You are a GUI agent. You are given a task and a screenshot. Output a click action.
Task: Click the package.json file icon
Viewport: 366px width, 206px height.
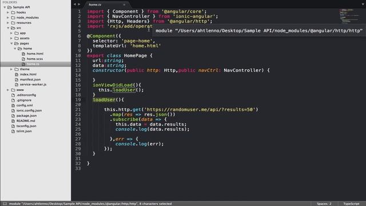(13, 116)
